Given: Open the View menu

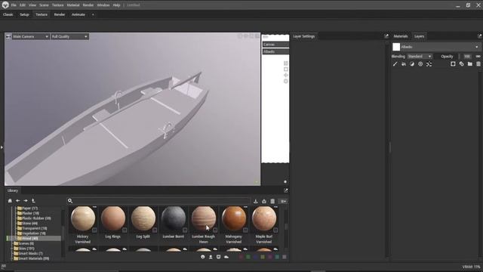Looking at the screenshot, I should [32, 5].
